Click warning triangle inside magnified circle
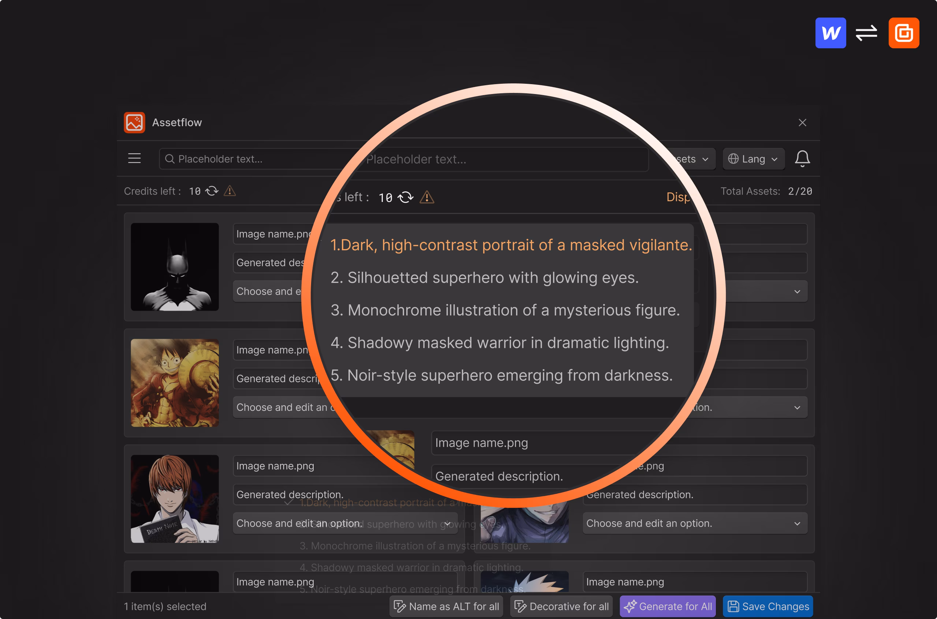Screen dimensions: 937x619 [x=426, y=197]
